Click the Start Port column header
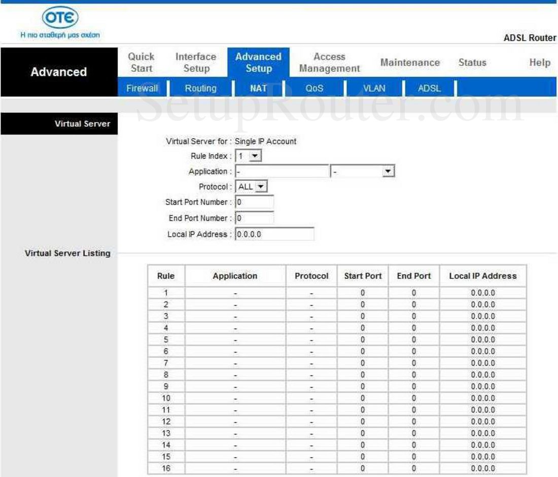Viewport: 558px width, 477px height. (363, 276)
